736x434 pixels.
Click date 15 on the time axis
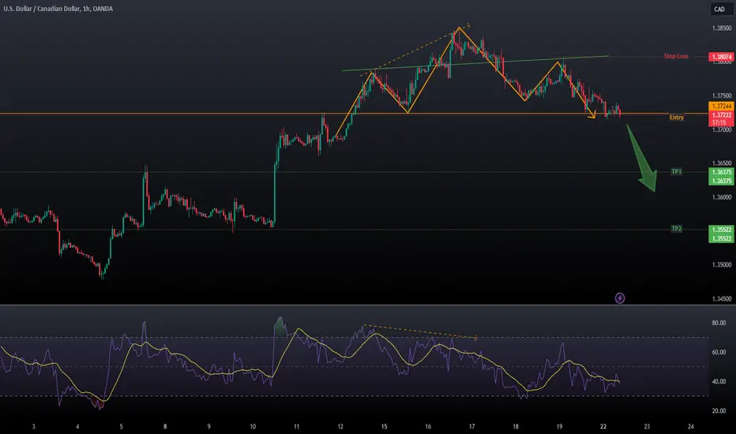coord(383,425)
